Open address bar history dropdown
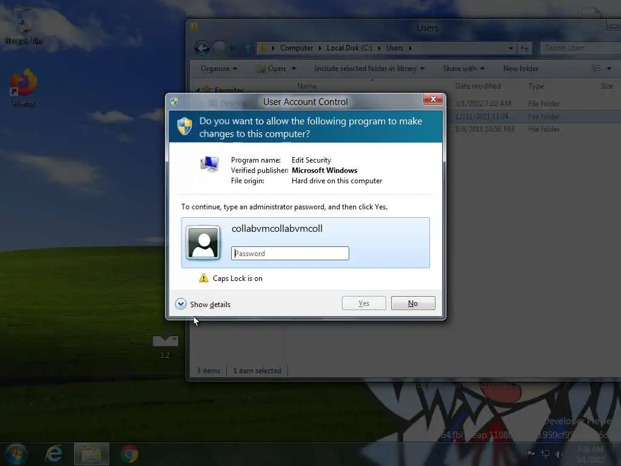 (511, 49)
